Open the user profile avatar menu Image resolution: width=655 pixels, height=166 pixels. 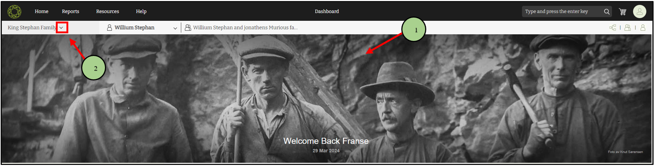640,12
